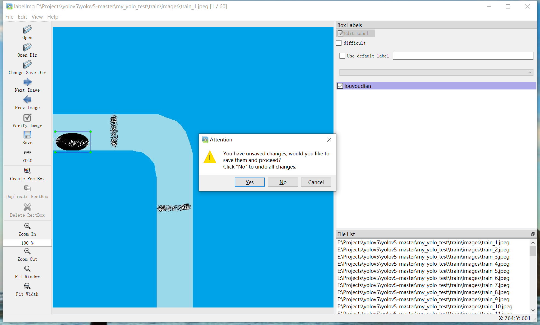The image size is (540, 325).
Task: Select train_6.jpeg in File List
Action: (x=423, y=278)
